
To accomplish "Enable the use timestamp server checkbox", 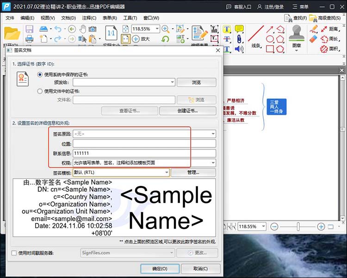I will 14,253.
